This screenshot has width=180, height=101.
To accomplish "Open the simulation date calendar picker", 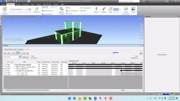I will [20, 57].
